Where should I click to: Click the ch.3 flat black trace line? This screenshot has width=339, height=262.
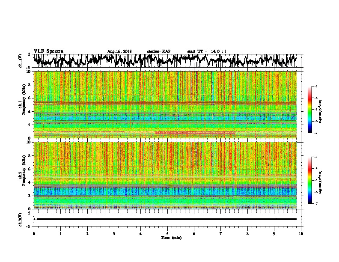click(x=167, y=219)
